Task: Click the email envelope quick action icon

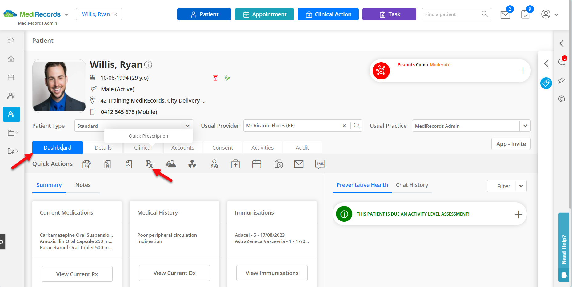Action: pyautogui.click(x=299, y=164)
